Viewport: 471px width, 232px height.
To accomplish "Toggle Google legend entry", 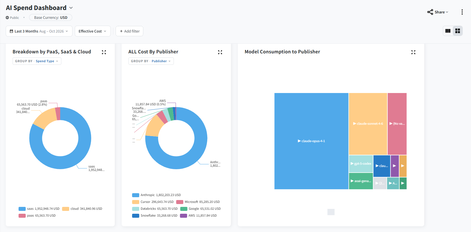I will [200, 209].
